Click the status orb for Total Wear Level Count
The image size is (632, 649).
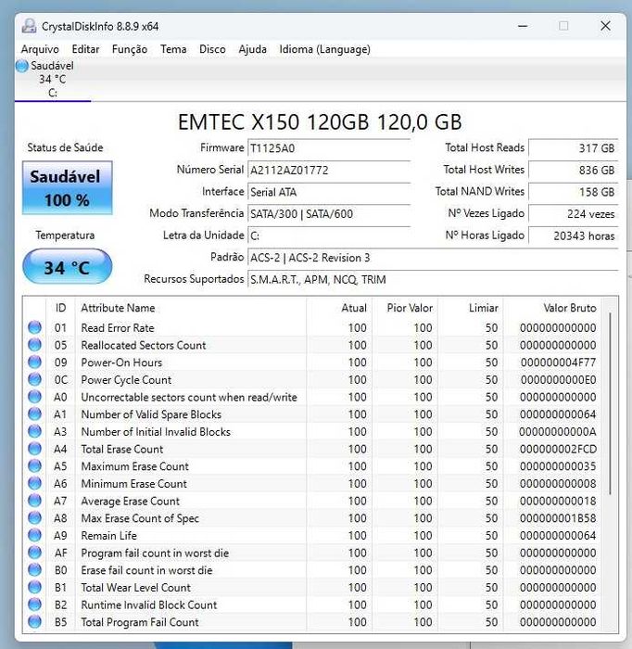click(34, 587)
